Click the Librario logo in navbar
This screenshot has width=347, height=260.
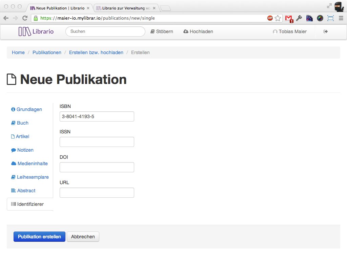click(x=36, y=31)
